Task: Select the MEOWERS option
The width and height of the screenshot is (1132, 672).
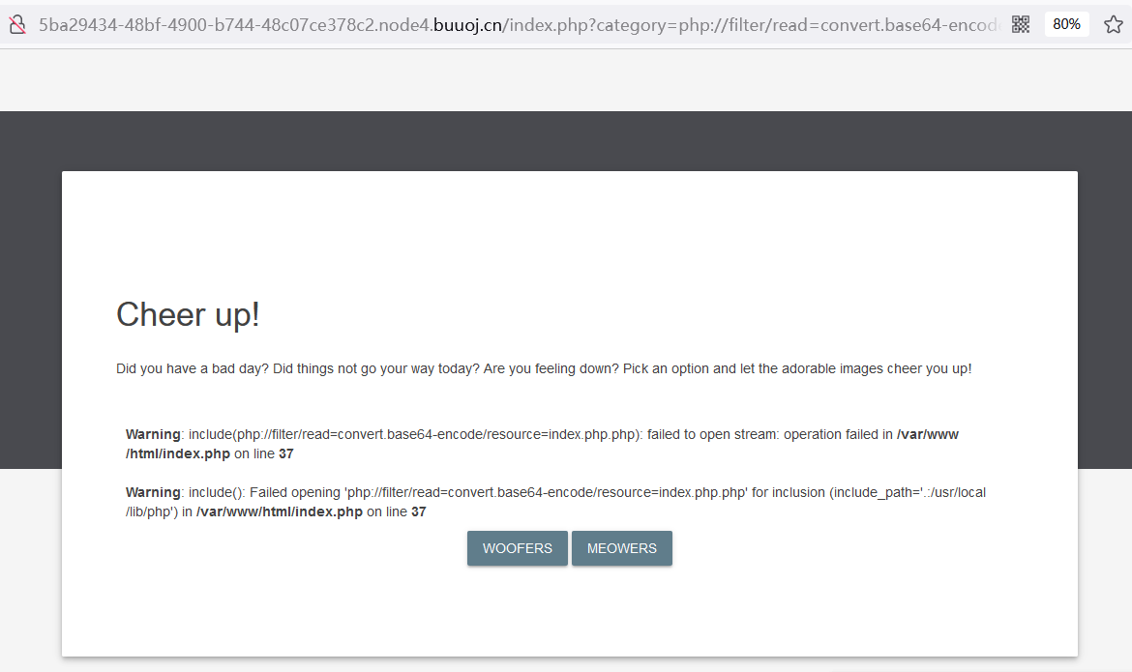Action: pos(621,548)
